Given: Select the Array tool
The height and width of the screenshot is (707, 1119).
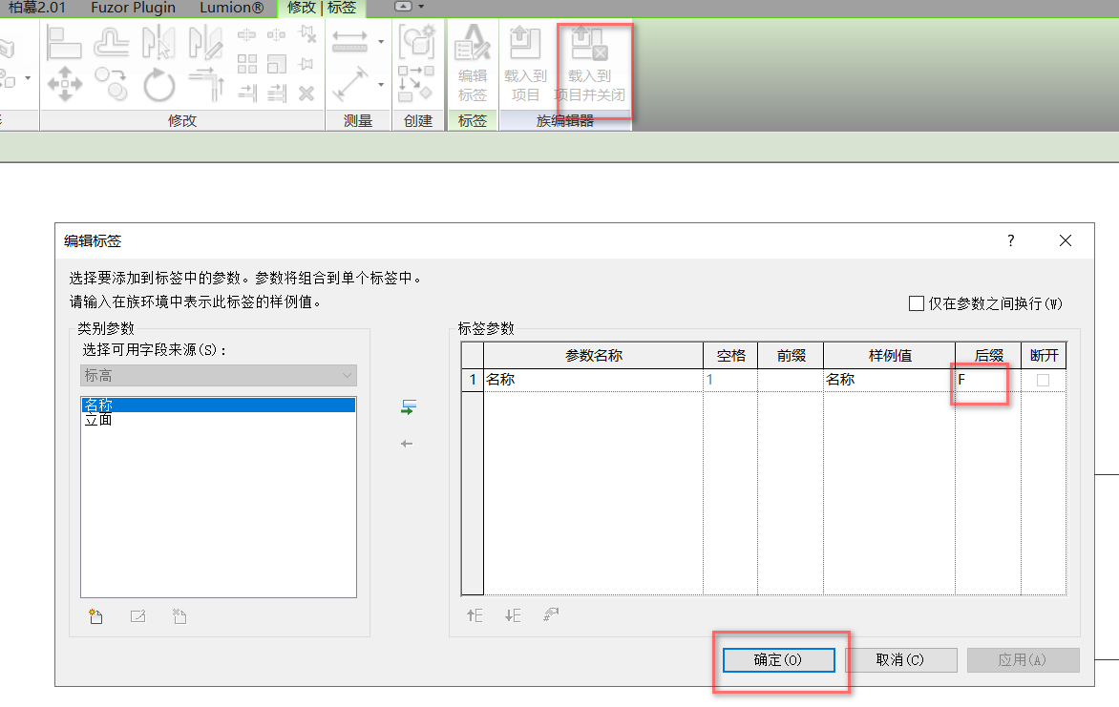Looking at the screenshot, I should pos(247,64).
